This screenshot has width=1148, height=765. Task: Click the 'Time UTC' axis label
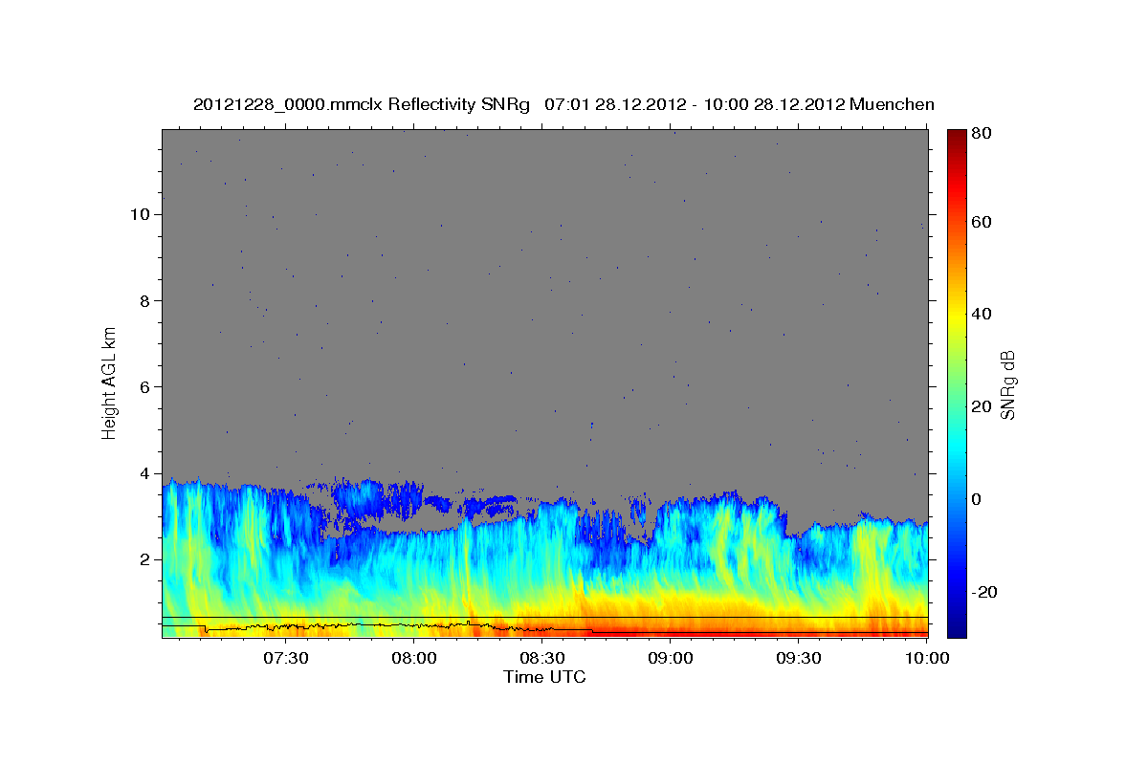coord(544,677)
